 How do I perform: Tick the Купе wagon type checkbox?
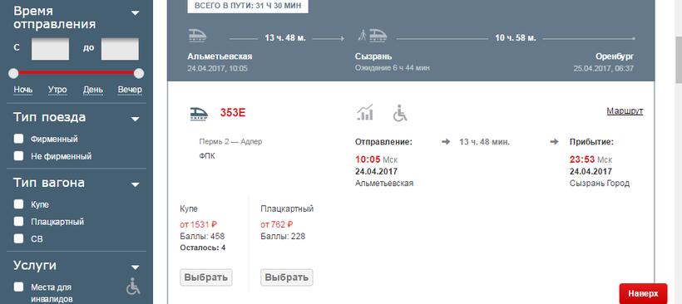18,204
